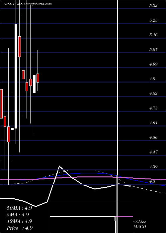The height and width of the screenshot is (233, 166).
Task: Click the 5.07 price axis label
Action: pos(153,50)
